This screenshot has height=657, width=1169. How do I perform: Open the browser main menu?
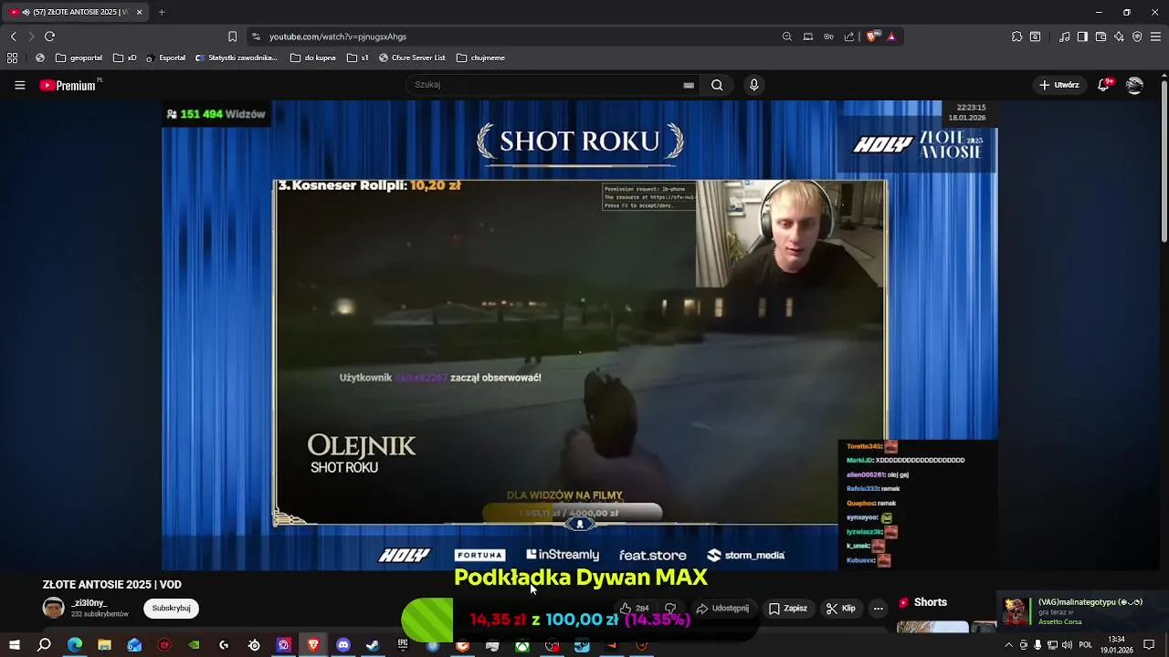1155,36
